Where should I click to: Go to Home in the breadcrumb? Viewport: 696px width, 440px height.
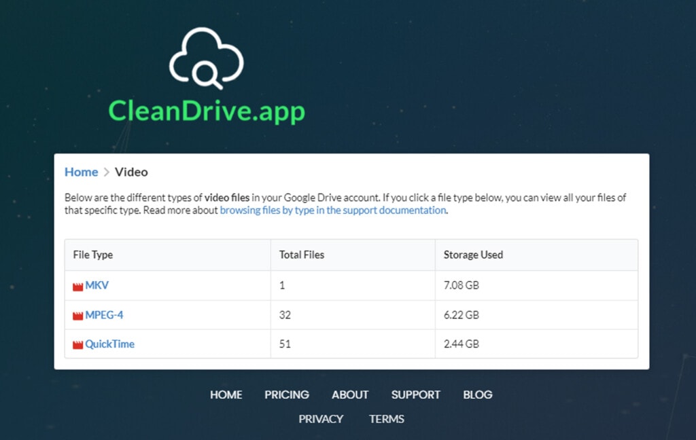coord(82,172)
